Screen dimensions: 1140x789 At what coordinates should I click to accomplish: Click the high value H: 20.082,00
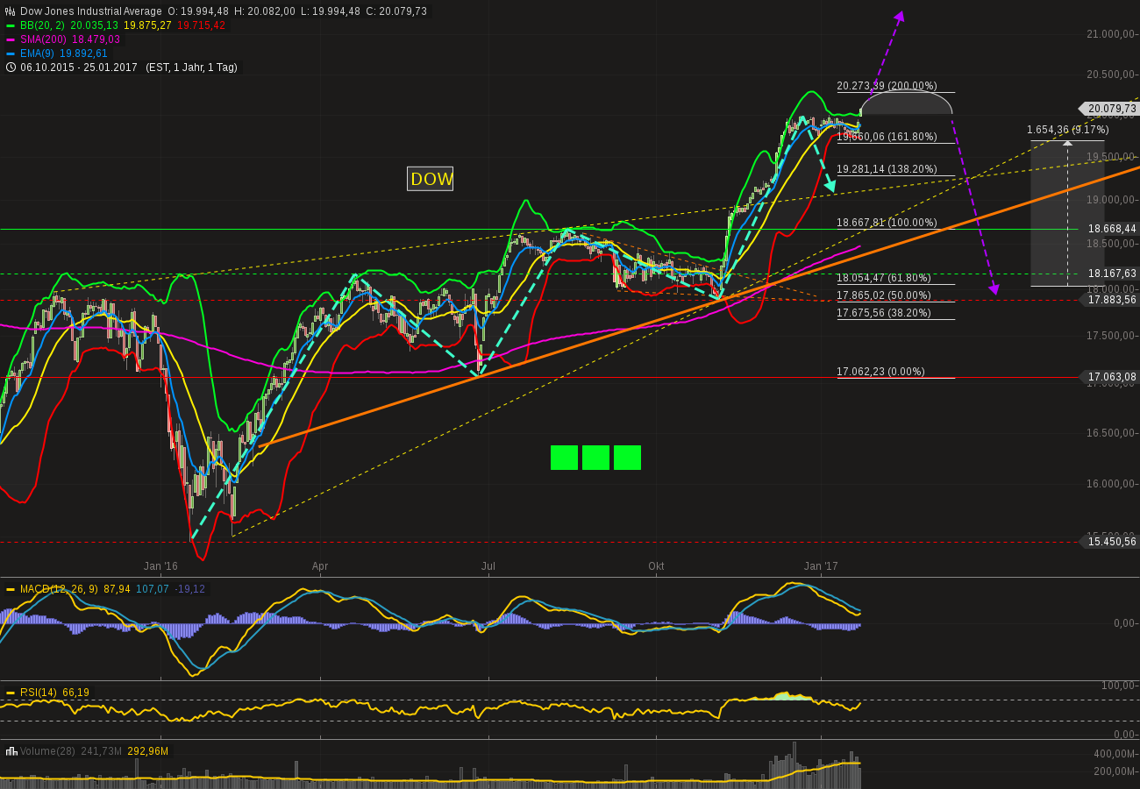coord(267,11)
